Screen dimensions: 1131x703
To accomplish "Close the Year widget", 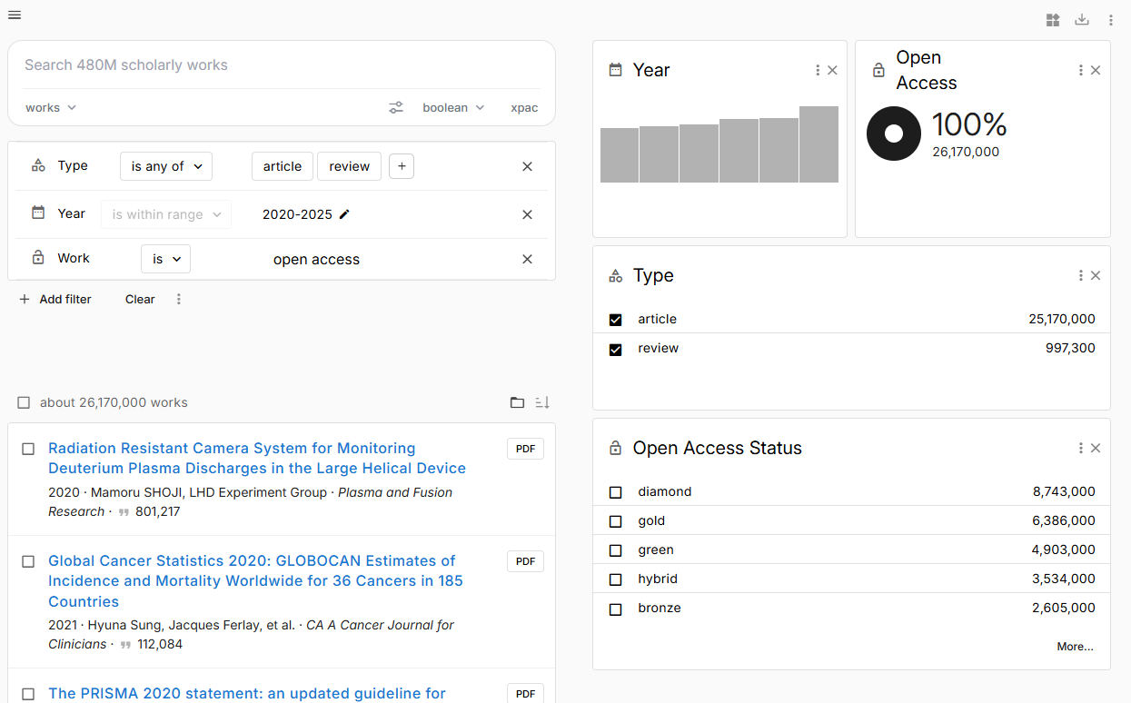I will pyautogui.click(x=832, y=70).
